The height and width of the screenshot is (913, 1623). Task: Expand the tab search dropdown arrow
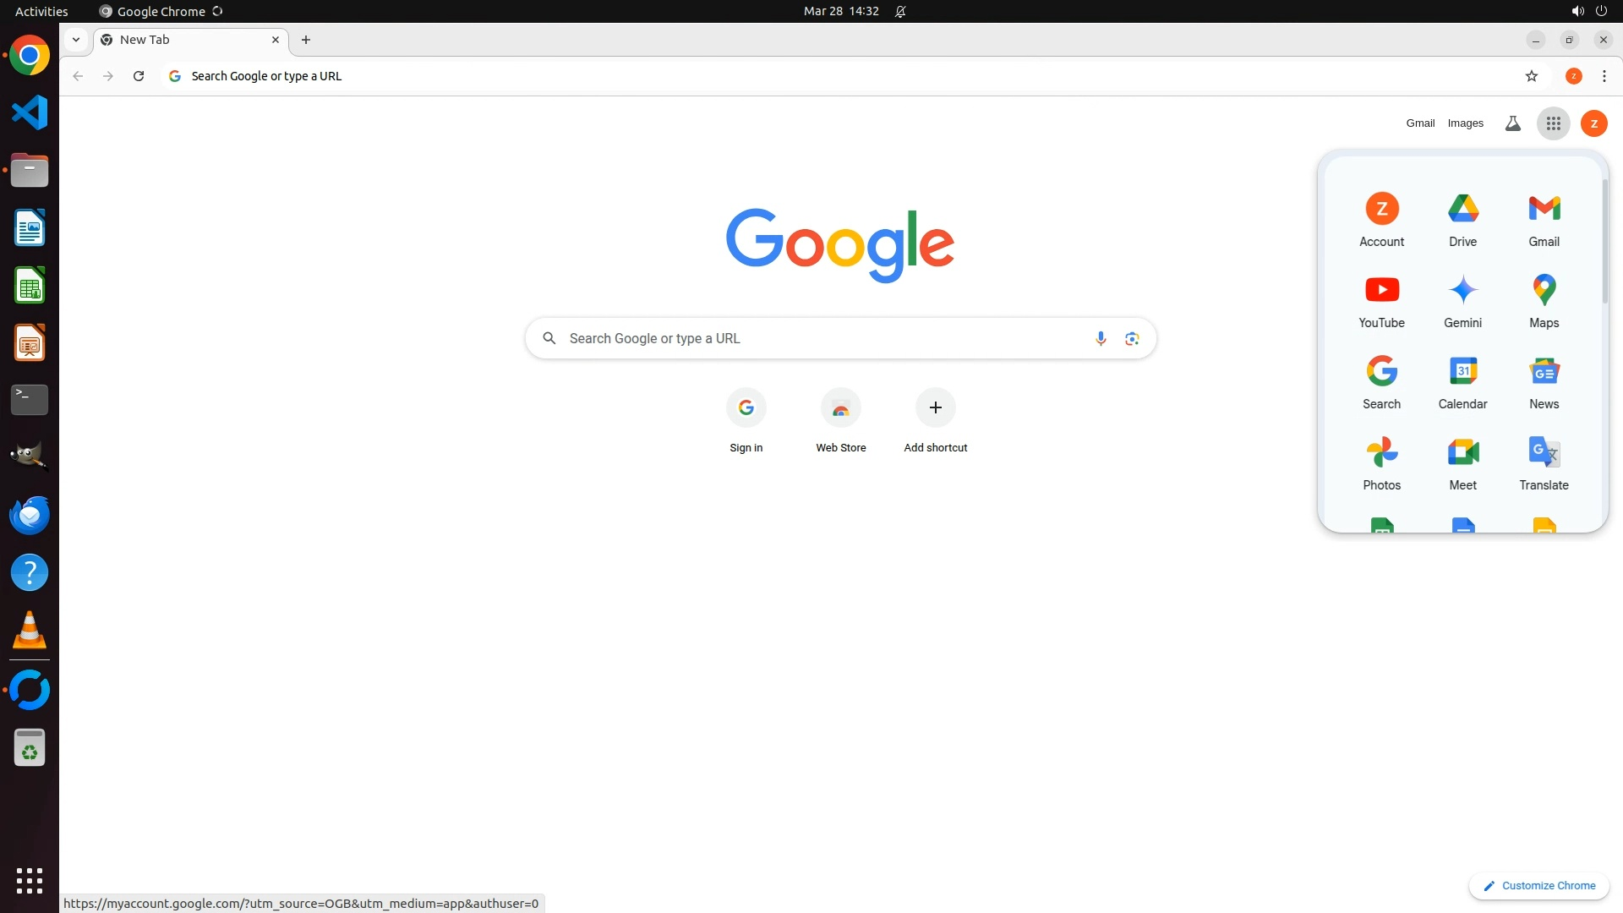coord(76,40)
